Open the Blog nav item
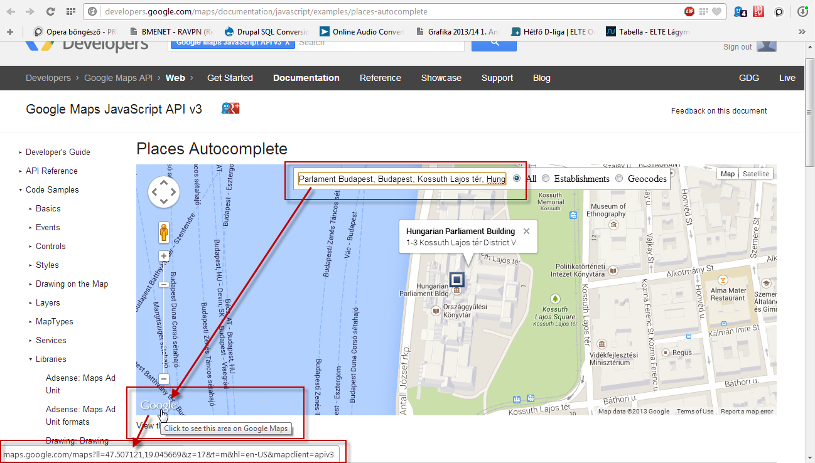The image size is (815, 463). [542, 78]
